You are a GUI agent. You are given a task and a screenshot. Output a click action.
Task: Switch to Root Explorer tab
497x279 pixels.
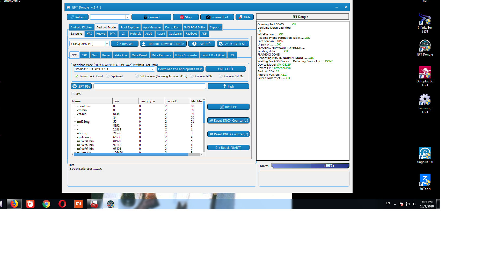130,27
